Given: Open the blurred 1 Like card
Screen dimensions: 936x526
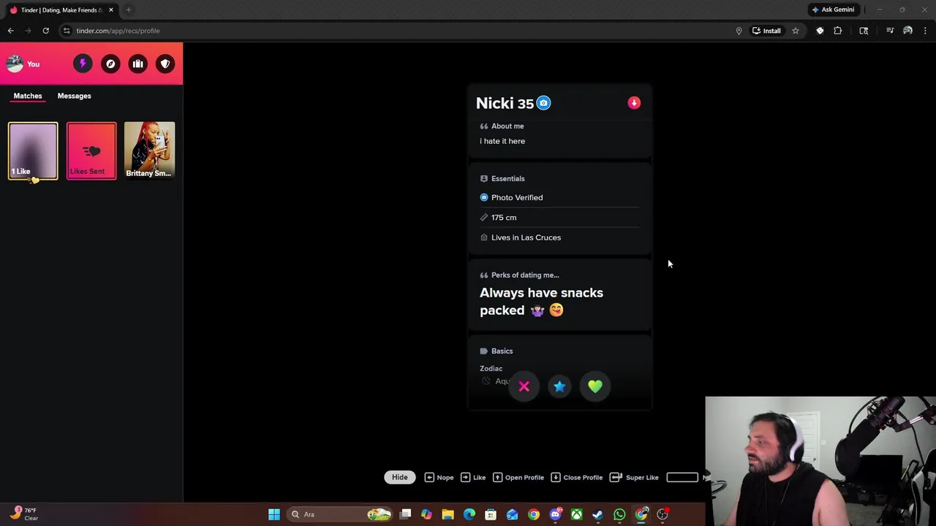Looking at the screenshot, I should tap(33, 150).
